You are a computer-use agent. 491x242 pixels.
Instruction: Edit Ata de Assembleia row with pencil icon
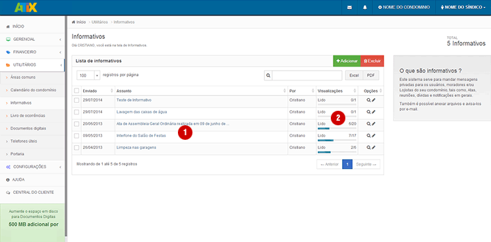(x=374, y=124)
